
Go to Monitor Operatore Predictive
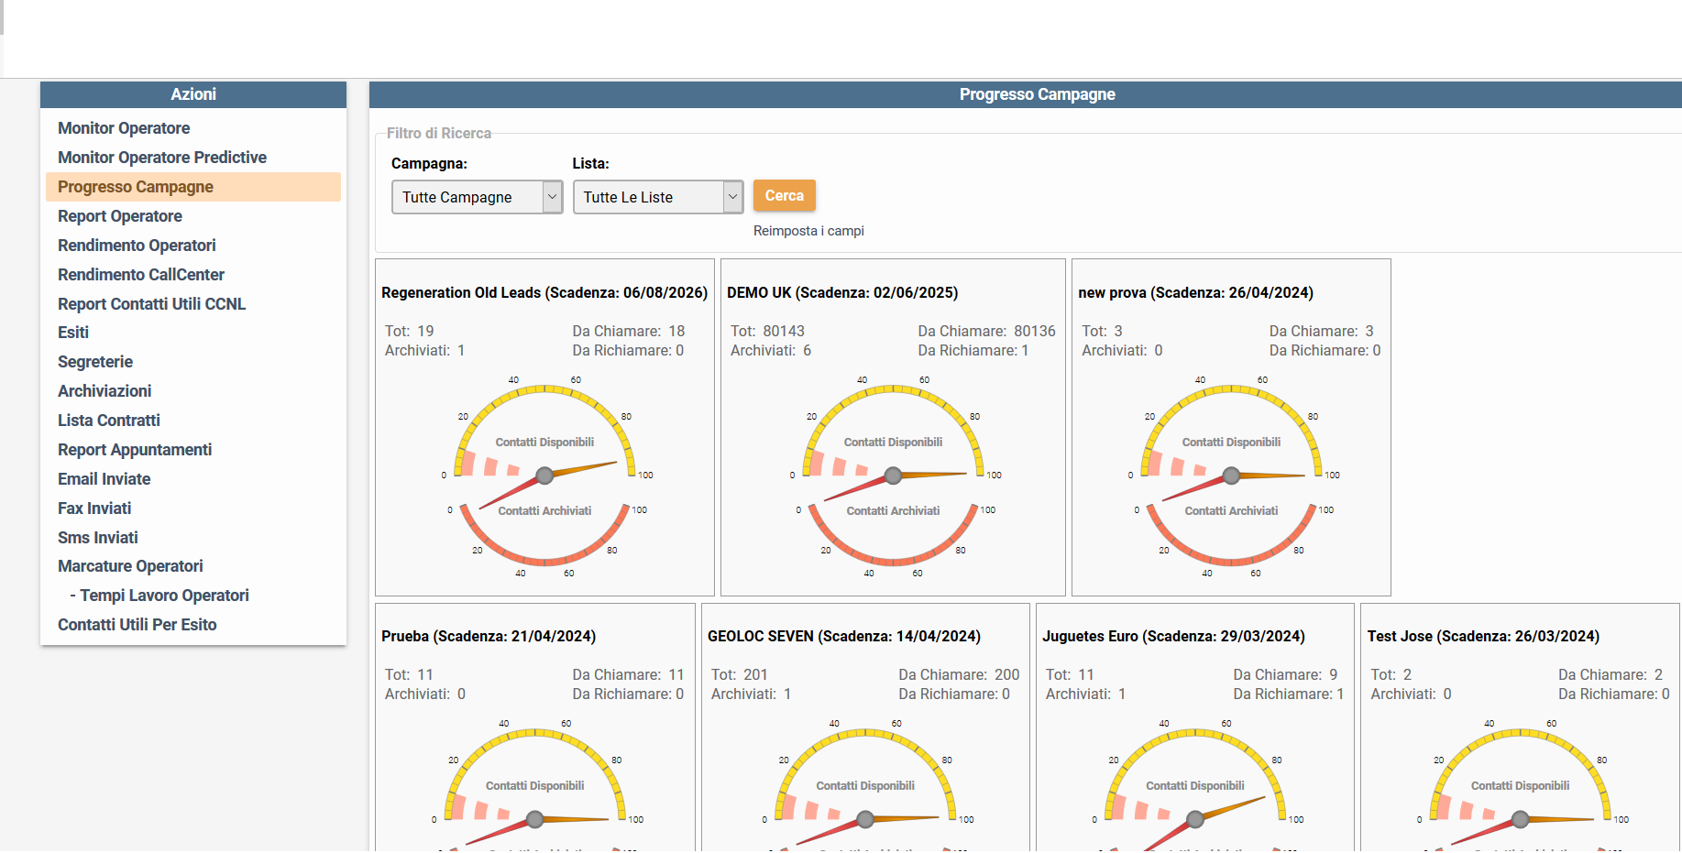tap(162, 158)
